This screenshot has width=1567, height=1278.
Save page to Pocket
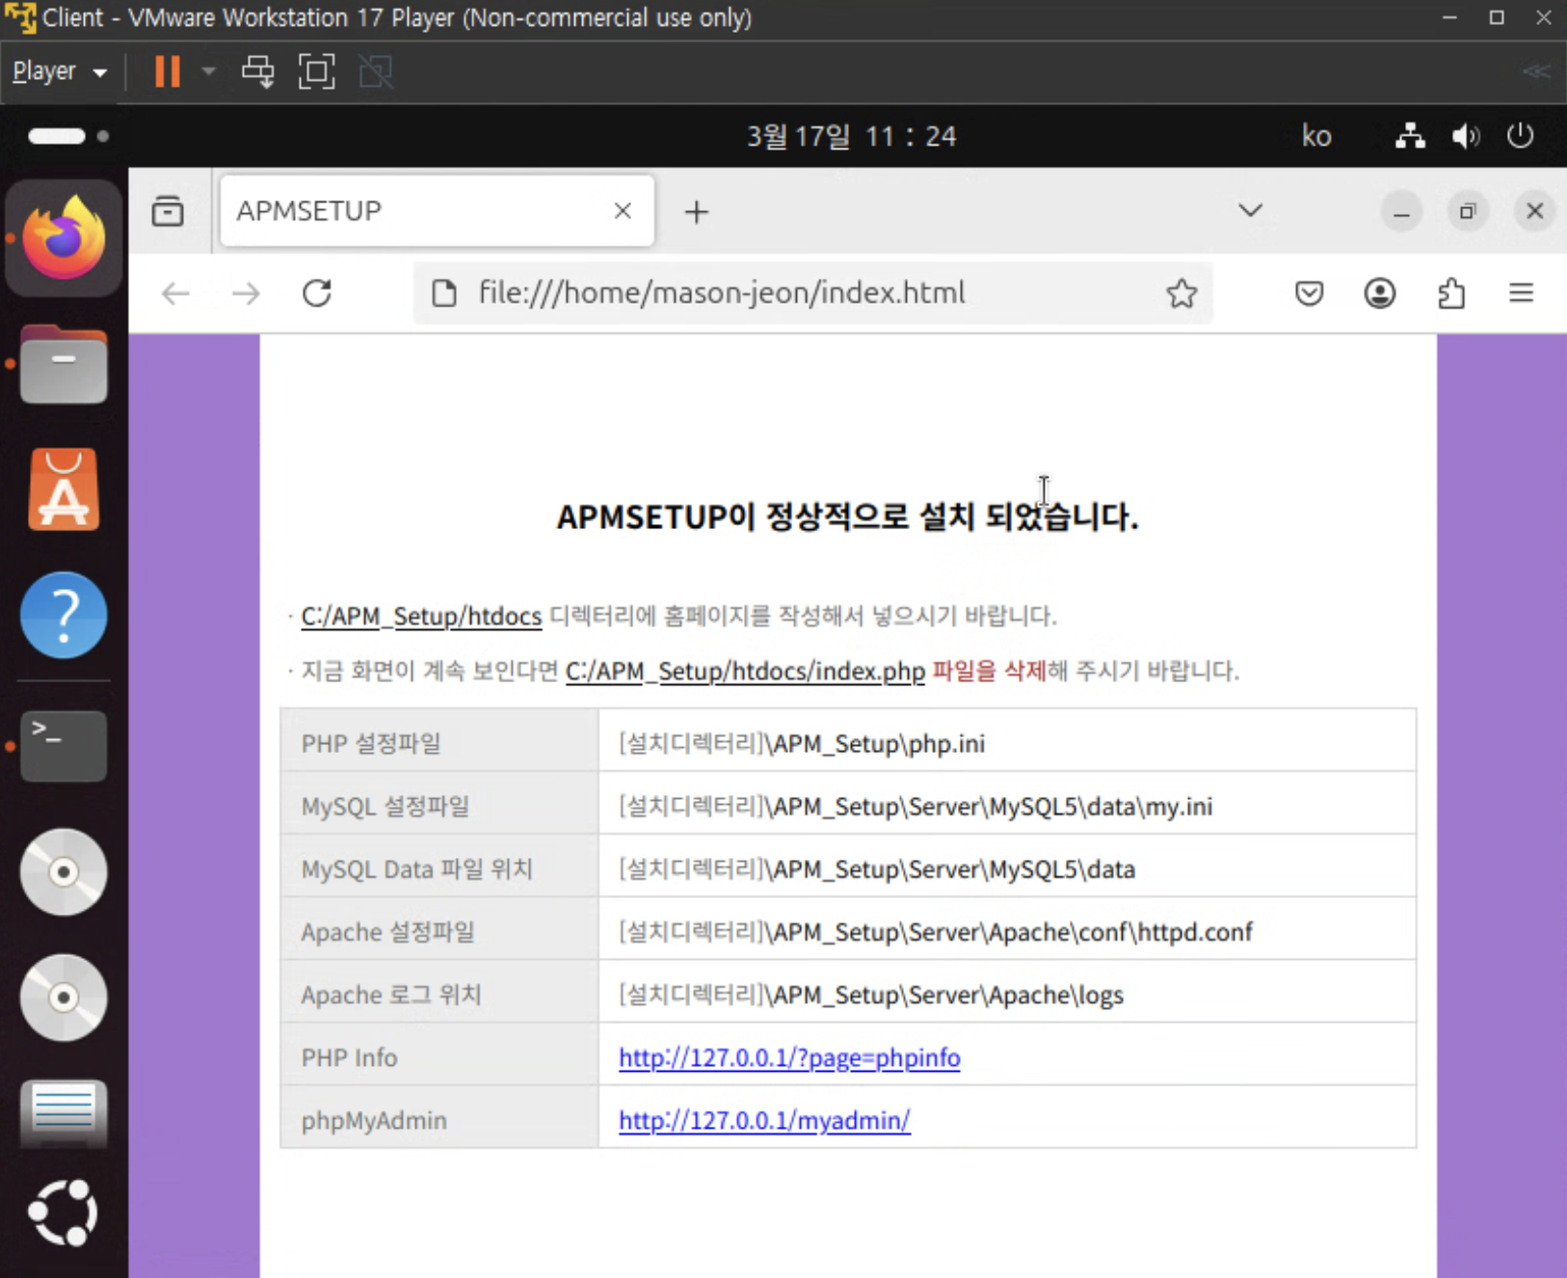tap(1309, 293)
